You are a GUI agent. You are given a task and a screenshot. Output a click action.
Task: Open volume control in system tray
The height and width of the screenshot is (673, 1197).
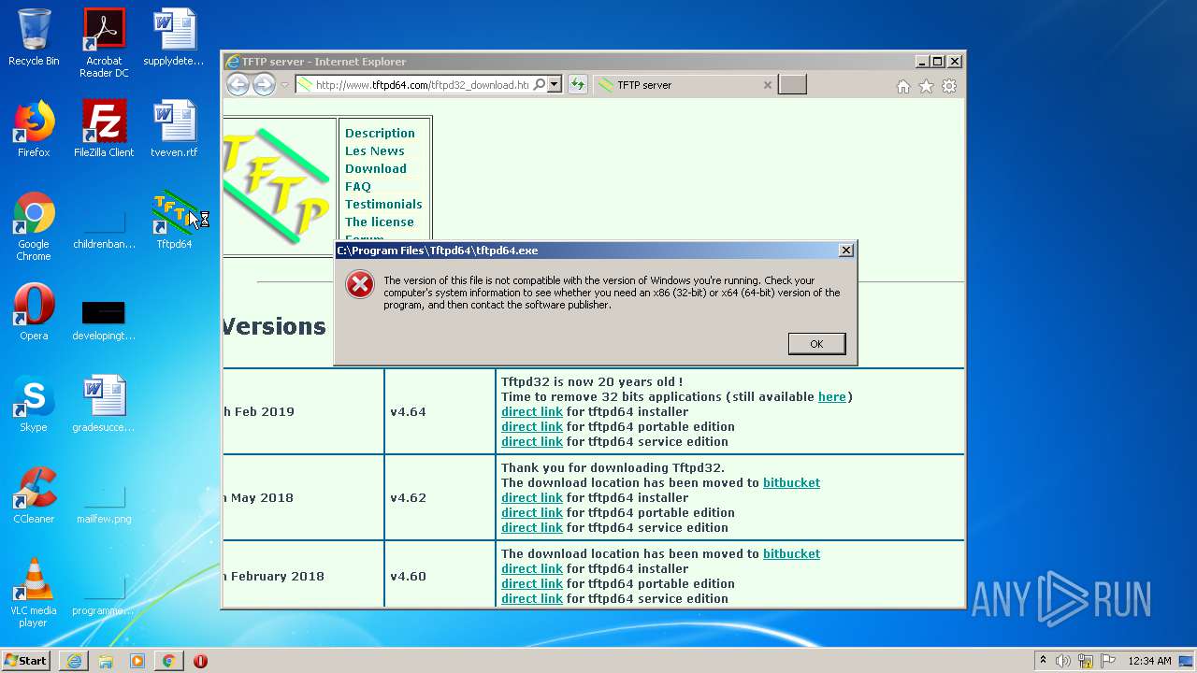pyautogui.click(x=1063, y=660)
